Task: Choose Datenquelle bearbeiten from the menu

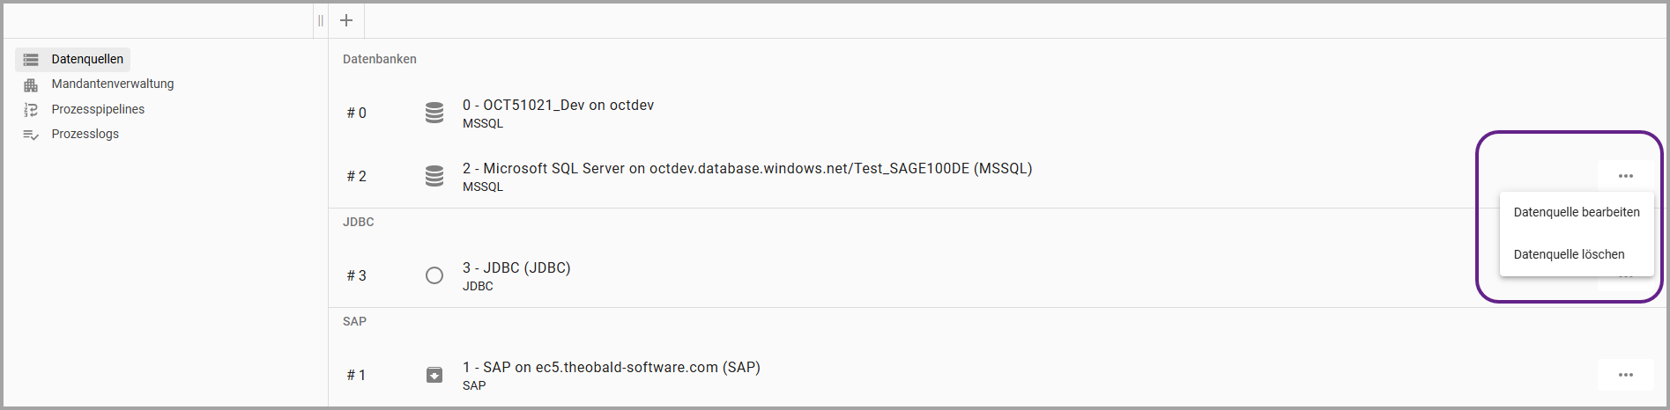Action: 1576,212
